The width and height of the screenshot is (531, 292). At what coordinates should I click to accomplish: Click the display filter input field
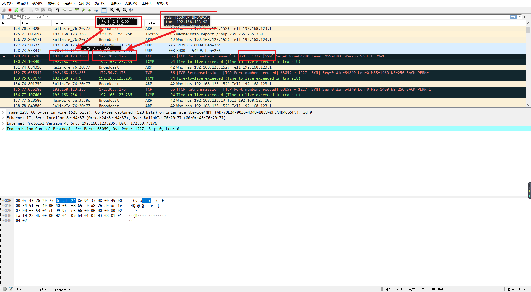tap(257, 17)
